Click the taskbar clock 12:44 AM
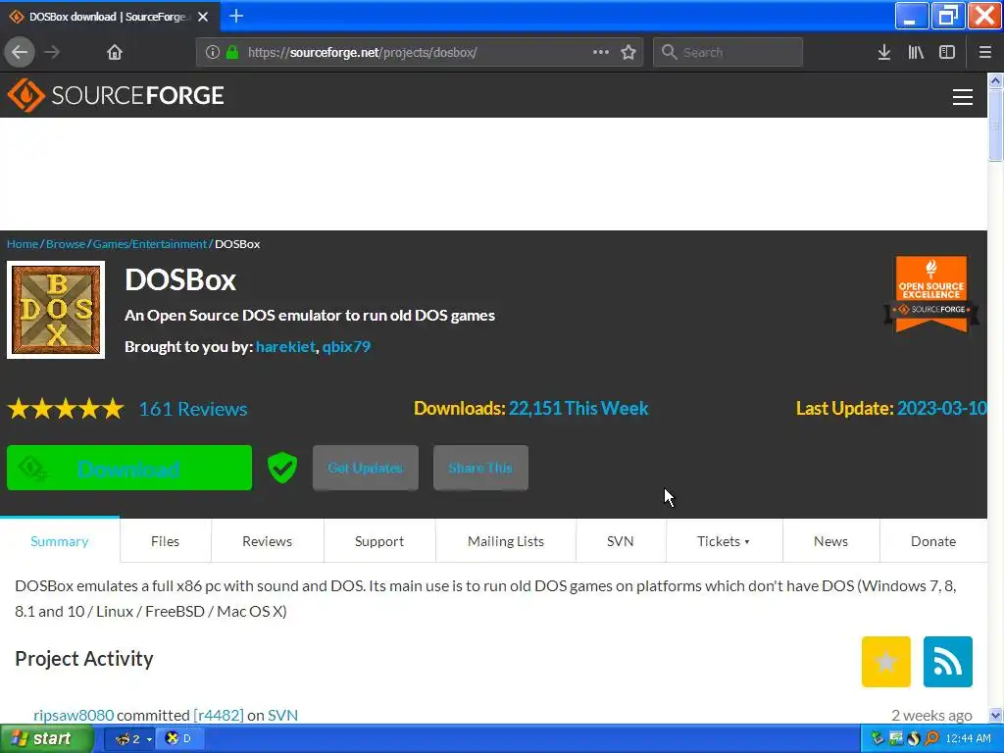Viewport: 1004px width, 753px height. click(x=968, y=738)
